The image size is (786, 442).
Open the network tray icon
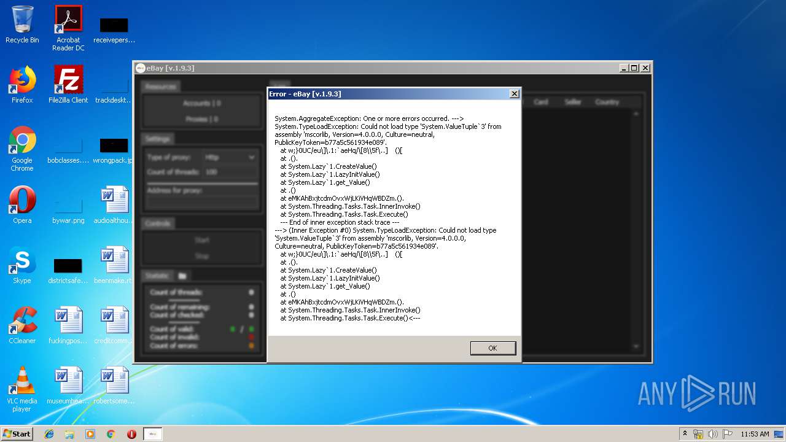tap(698, 434)
